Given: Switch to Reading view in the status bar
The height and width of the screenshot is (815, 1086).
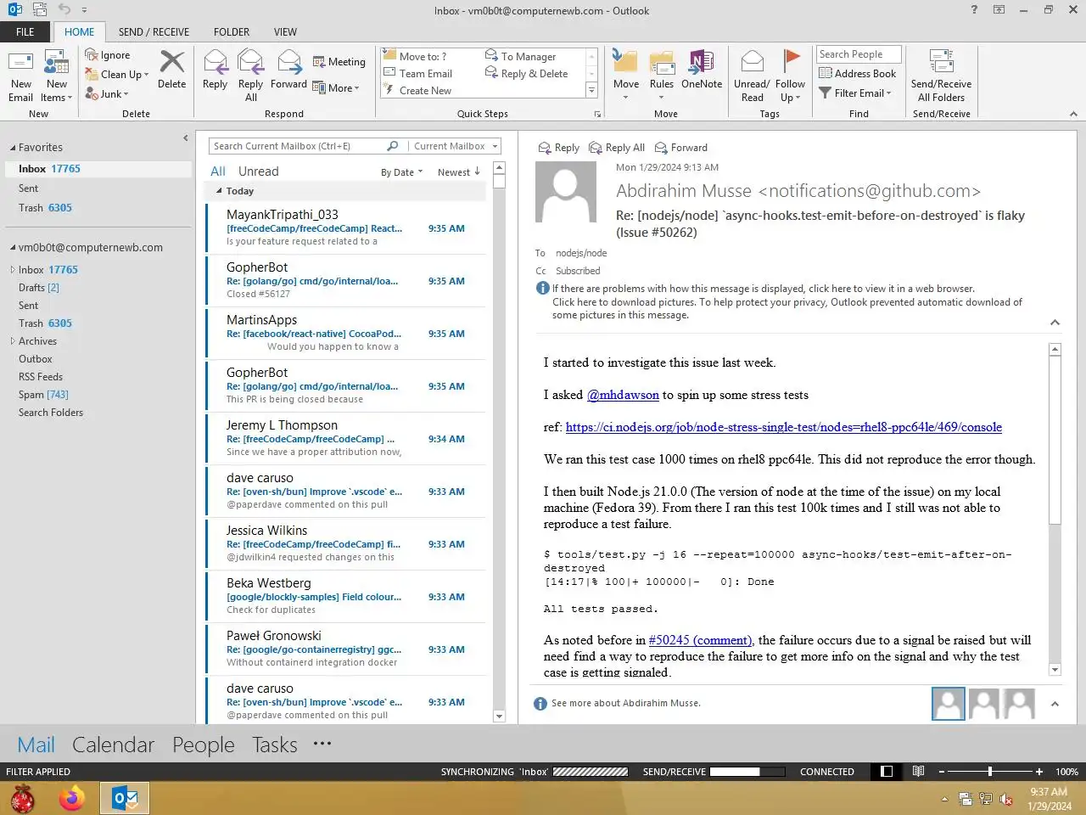Looking at the screenshot, I should [x=918, y=772].
